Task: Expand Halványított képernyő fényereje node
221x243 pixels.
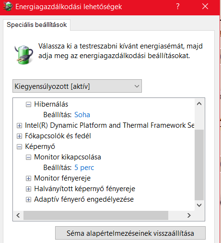Action: click(x=28, y=189)
